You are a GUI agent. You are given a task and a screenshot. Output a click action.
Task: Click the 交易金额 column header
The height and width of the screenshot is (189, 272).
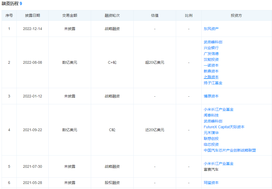[x=70, y=15]
